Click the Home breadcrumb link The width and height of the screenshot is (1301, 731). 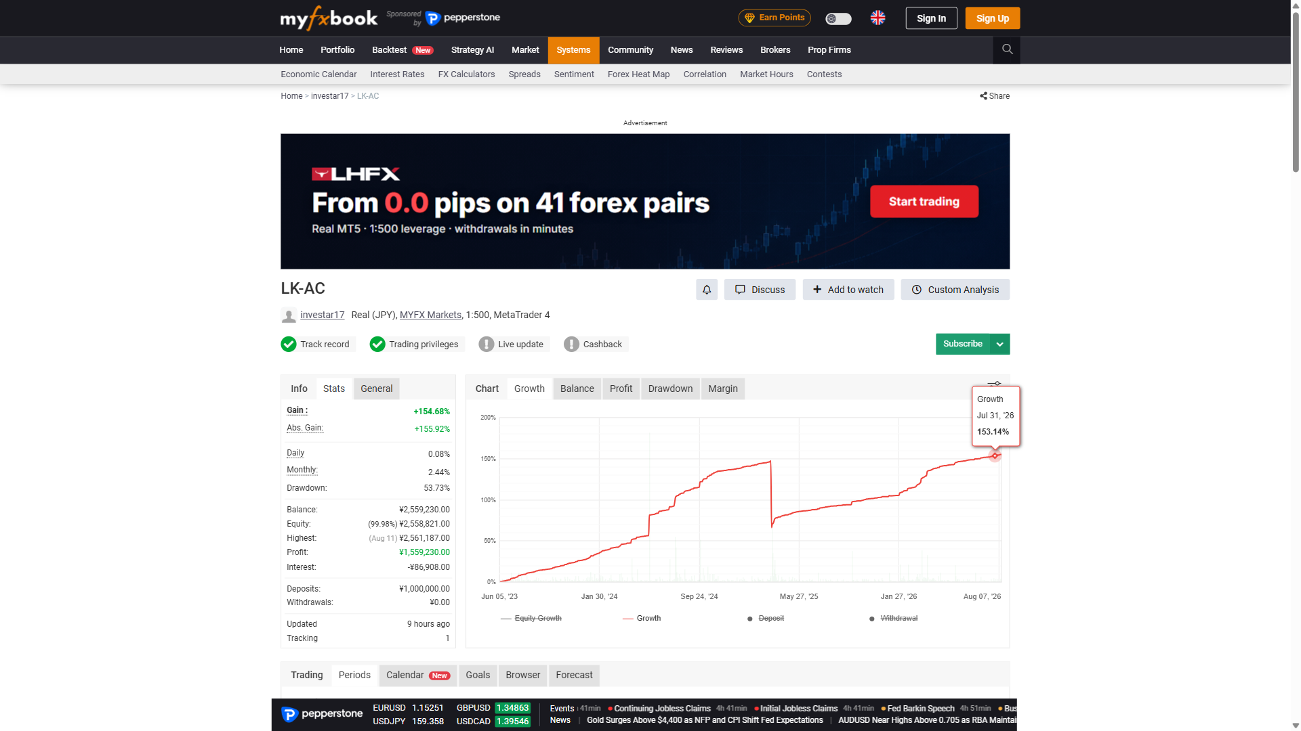click(292, 96)
